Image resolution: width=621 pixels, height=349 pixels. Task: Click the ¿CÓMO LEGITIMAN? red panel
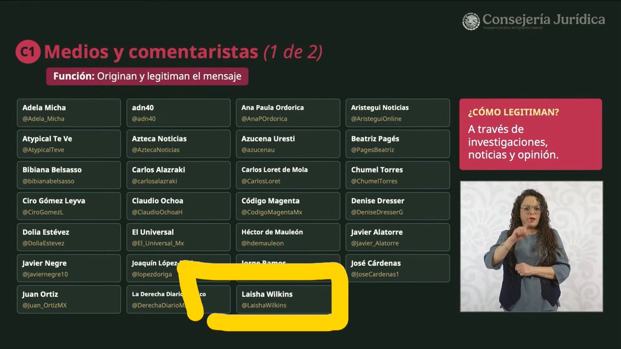pyautogui.click(x=530, y=134)
